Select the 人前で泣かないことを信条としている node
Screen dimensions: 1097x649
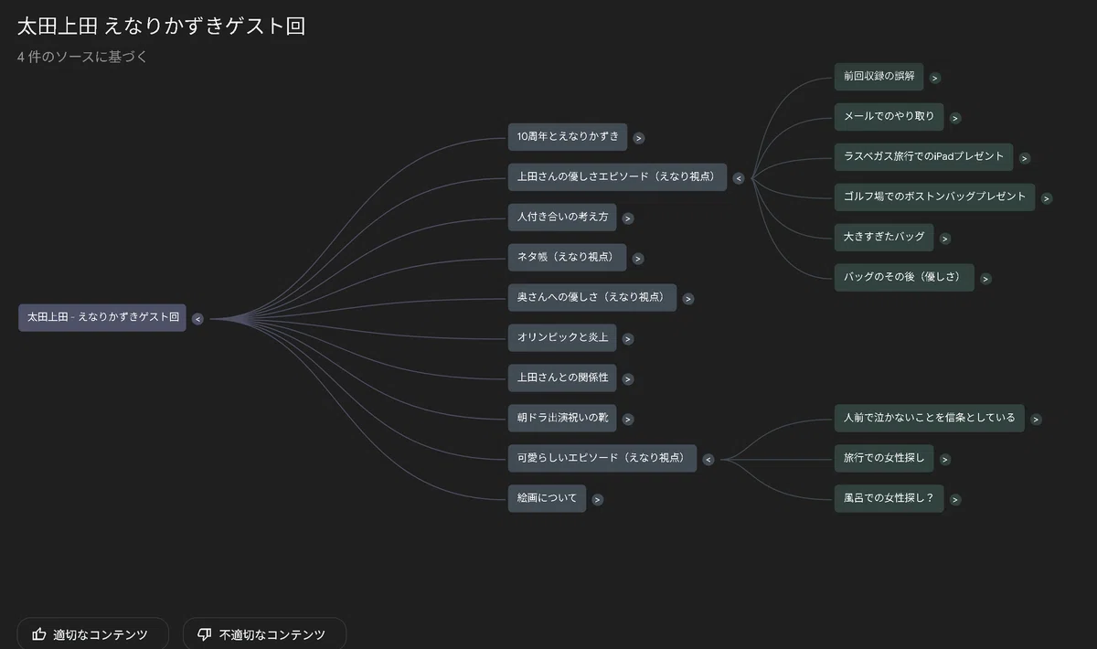pos(929,419)
